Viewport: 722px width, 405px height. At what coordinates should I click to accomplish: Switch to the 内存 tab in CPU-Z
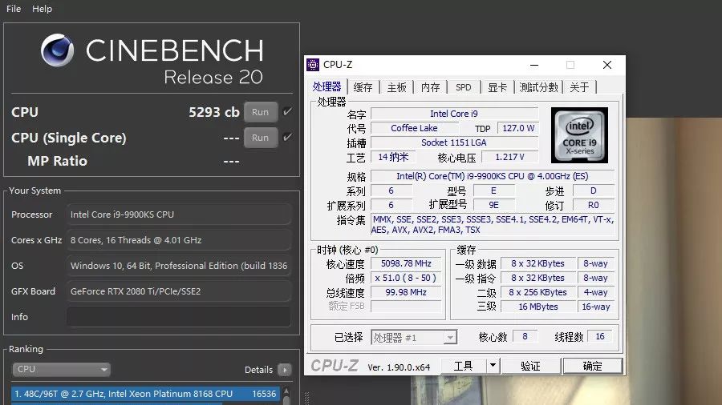coord(431,87)
